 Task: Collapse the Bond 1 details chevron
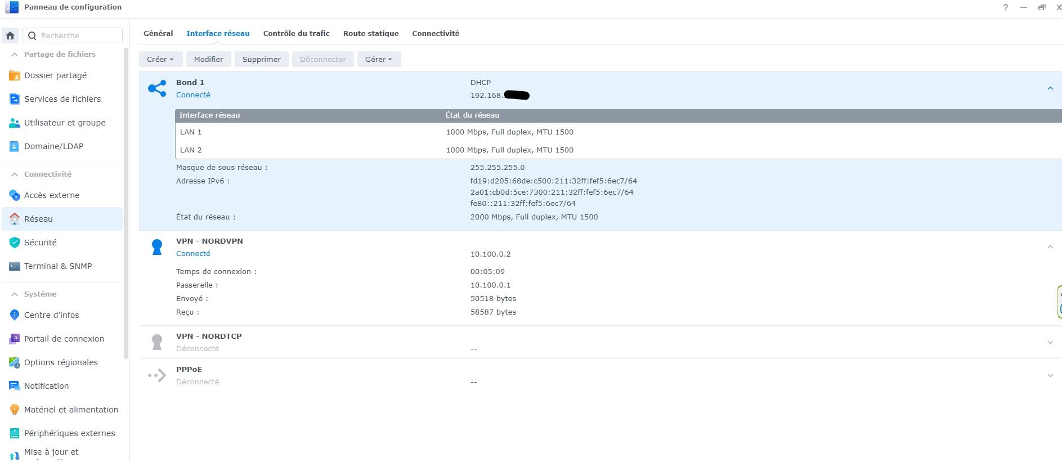tap(1050, 88)
